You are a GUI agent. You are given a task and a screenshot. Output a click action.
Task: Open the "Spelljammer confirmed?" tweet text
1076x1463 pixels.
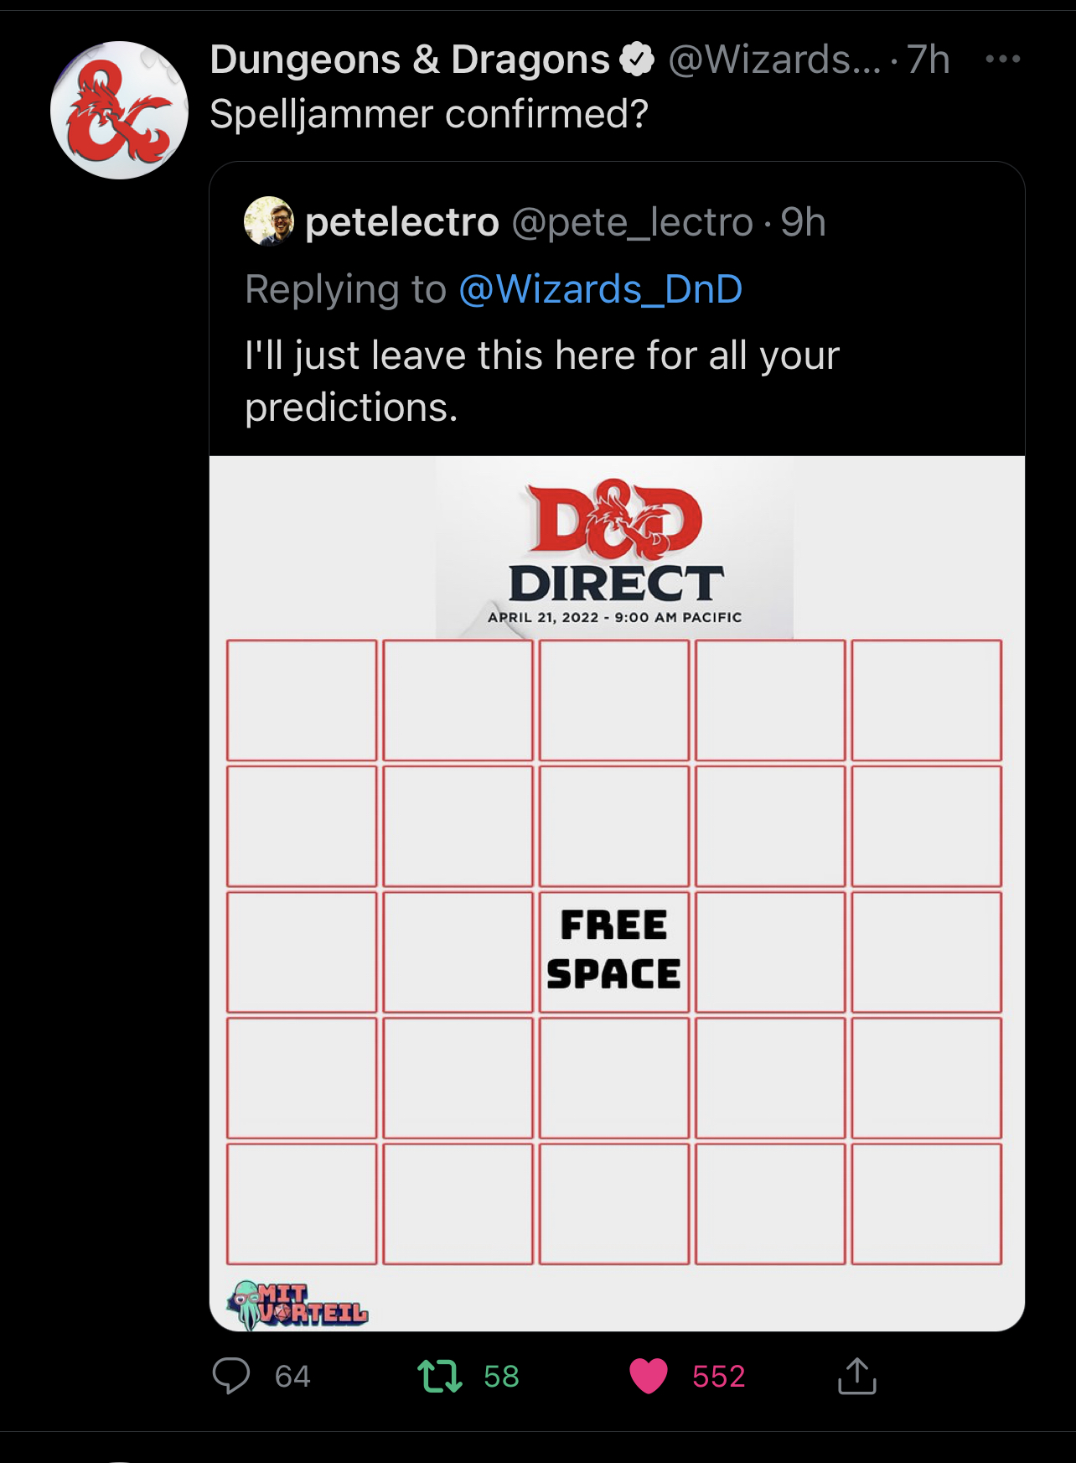tap(428, 114)
